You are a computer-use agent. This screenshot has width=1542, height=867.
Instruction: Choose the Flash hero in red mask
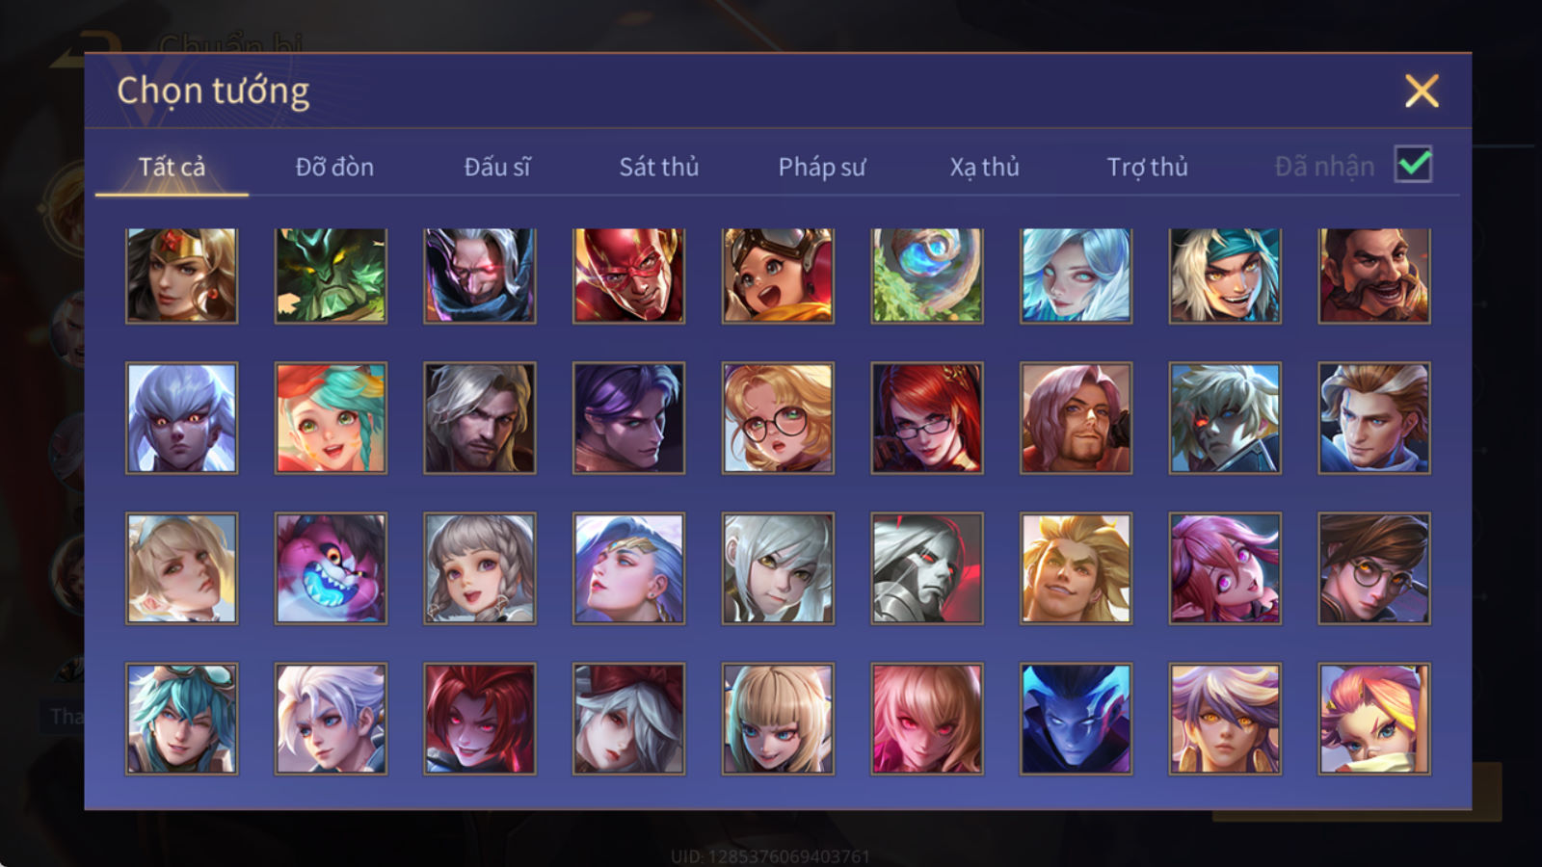628,276
